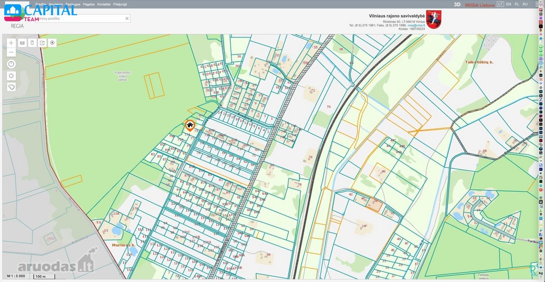Switch the language to EN
The width and height of the screenshot is (545, 282).
[x=509, y=4]
